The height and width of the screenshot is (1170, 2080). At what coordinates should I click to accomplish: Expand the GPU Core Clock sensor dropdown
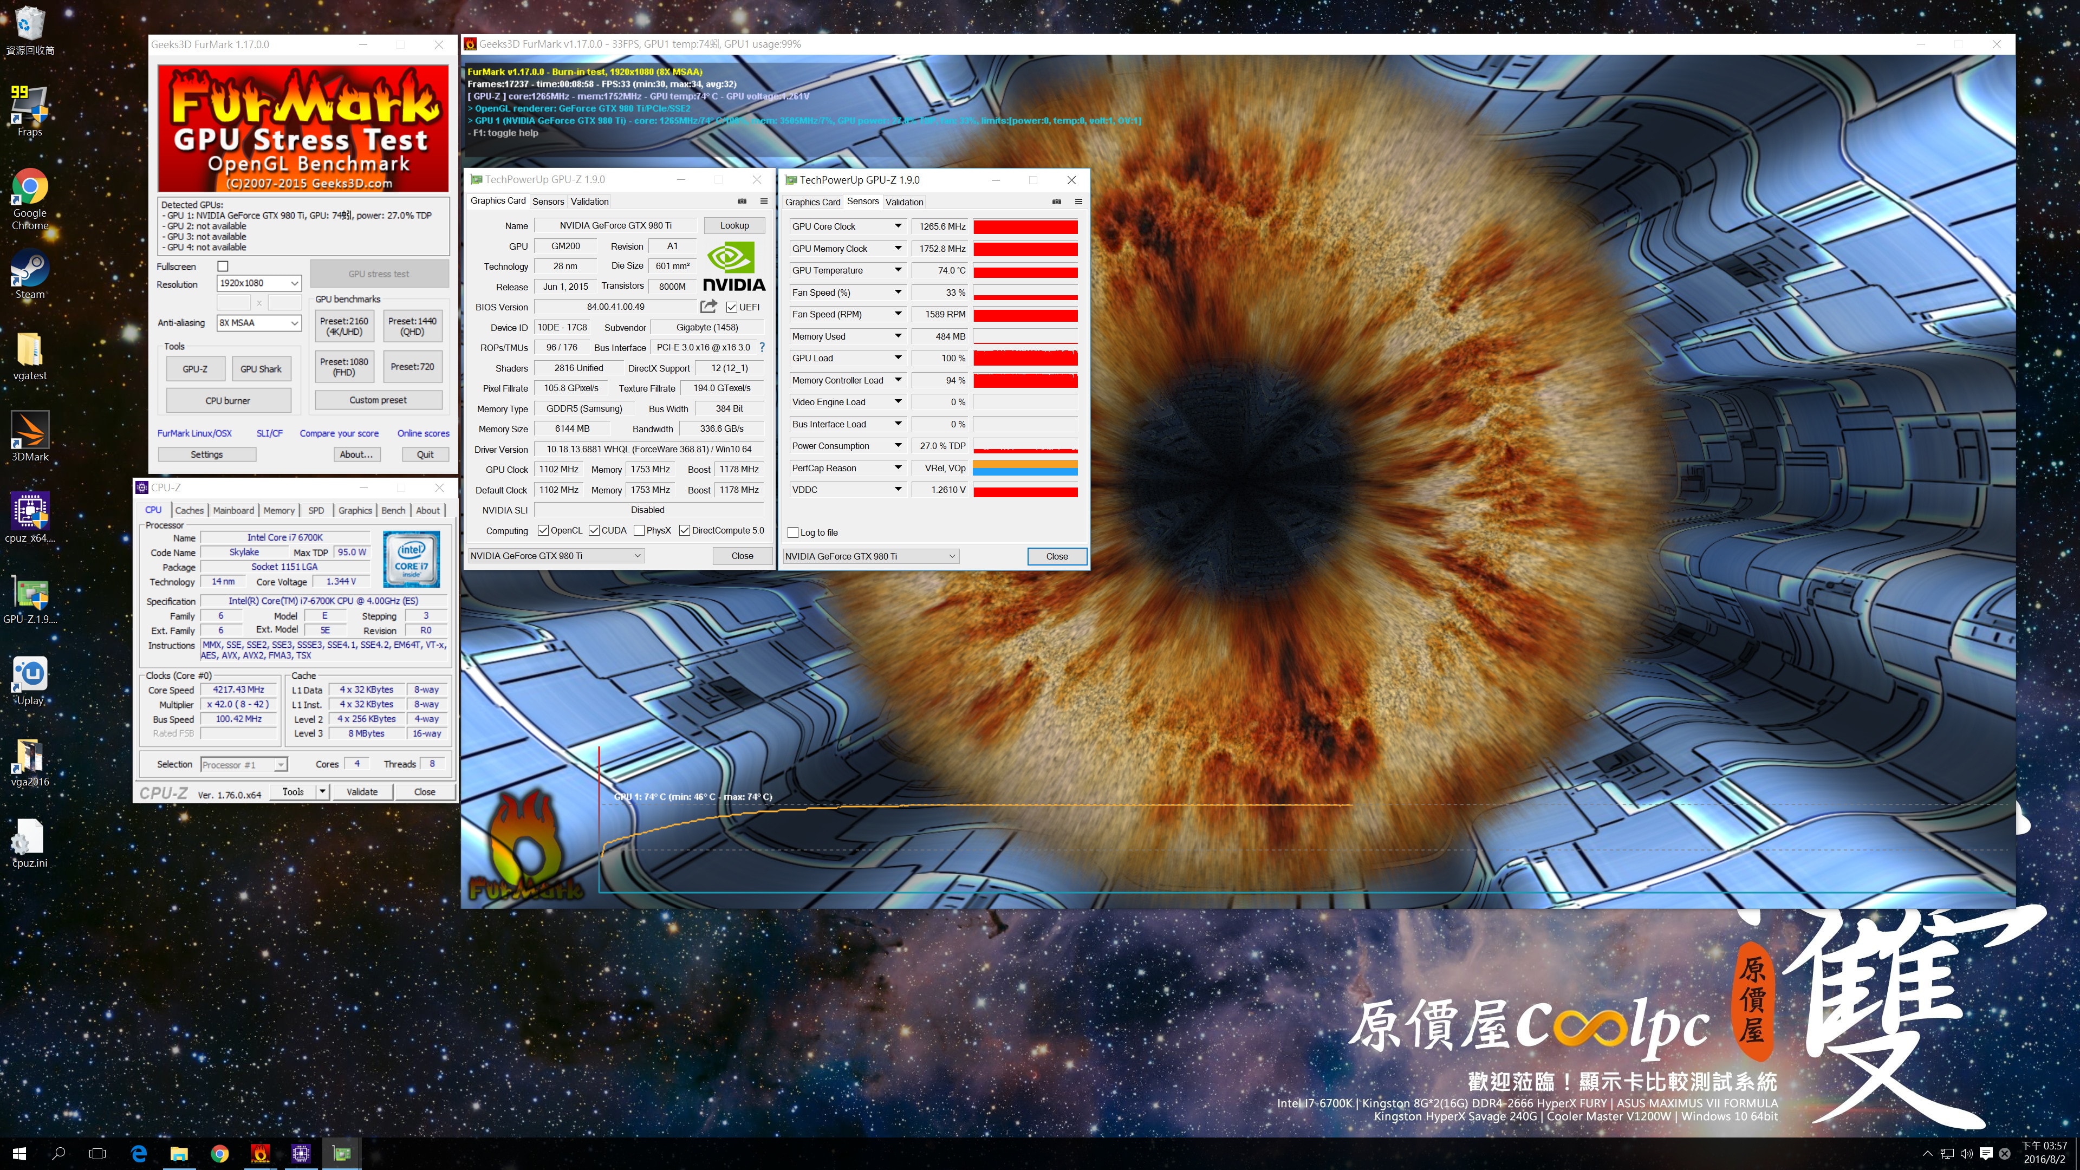[x=897, y=226]
